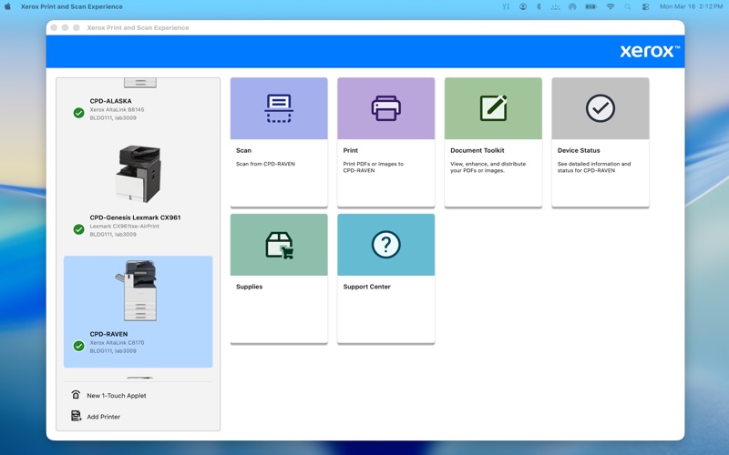Click the Scan tile title
Viewport: 729px width, 455px height.
point(243,150)
